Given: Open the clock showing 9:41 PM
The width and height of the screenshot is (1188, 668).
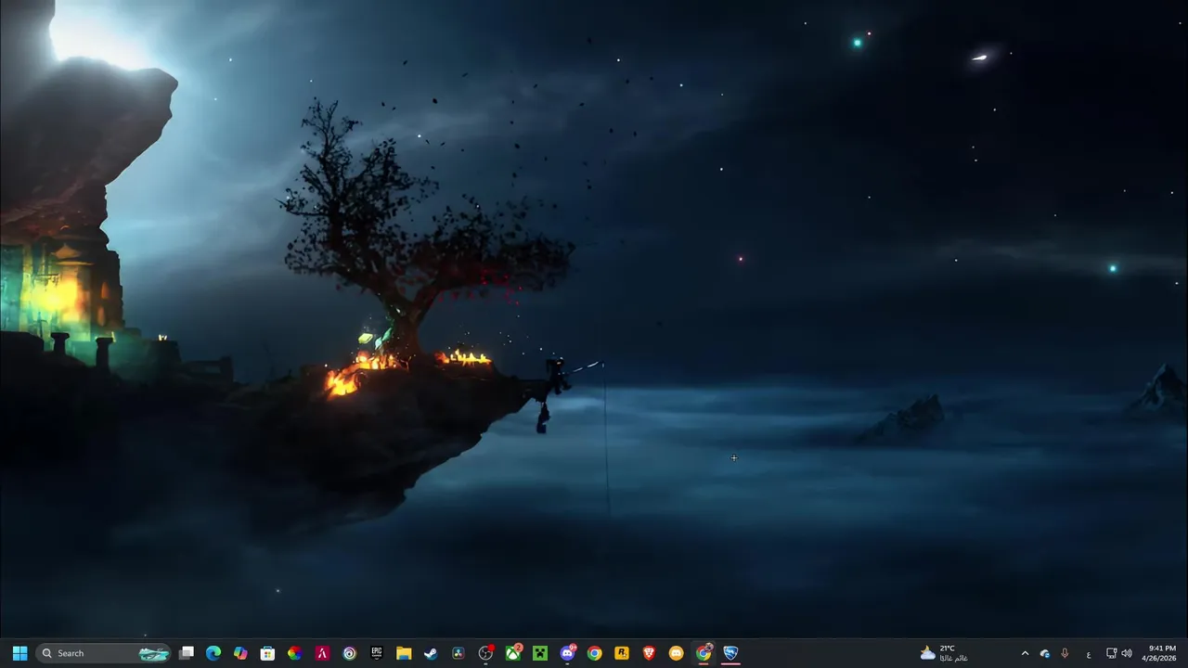Looking at the screenshot, I should [x=1161, y=653].
